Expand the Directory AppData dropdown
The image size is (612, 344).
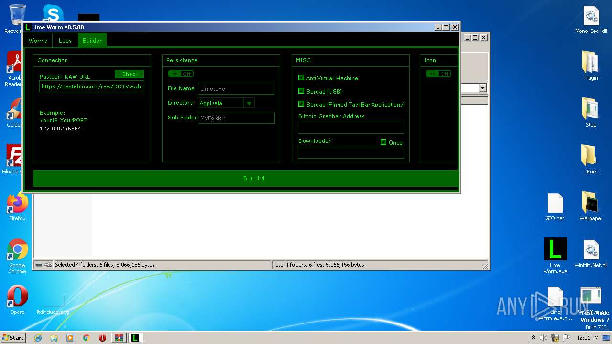pyautogui.click(x=249, y=103)
